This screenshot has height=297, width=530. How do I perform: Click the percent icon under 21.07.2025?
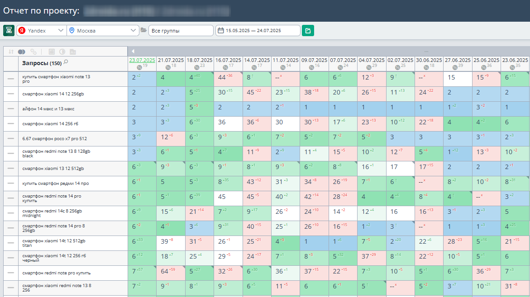pos(167,67)
